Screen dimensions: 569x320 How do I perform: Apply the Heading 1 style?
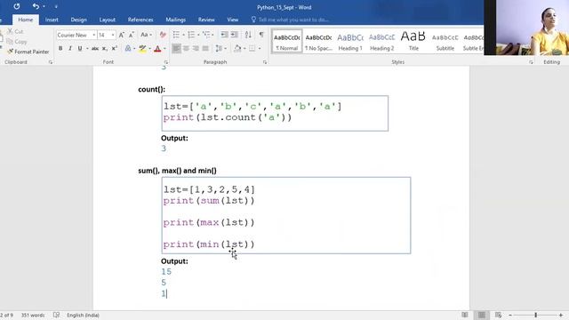point(350,42)
